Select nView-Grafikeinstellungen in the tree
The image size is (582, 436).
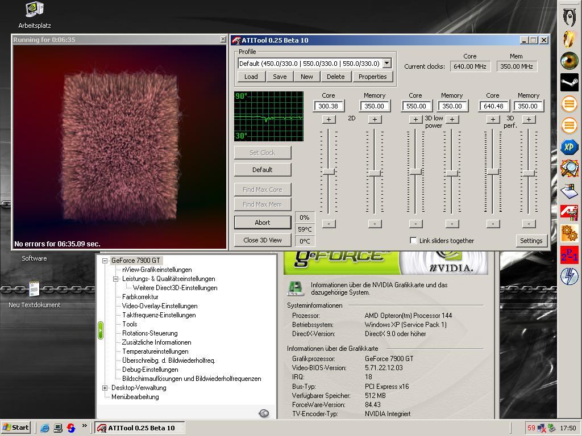157,270
